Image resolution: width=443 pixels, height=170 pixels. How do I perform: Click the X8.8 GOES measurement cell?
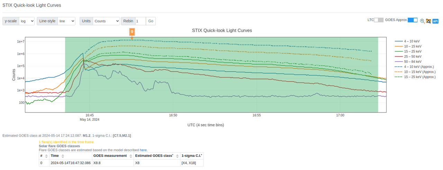(x=113, y=163)
